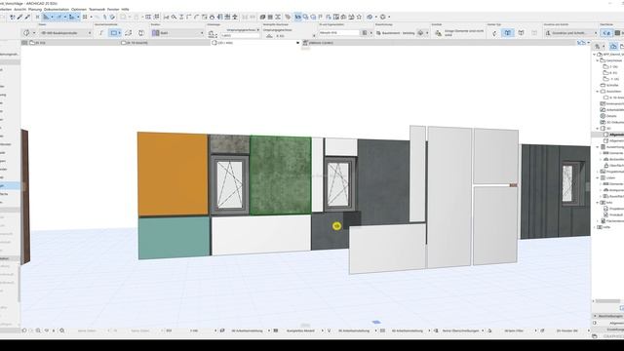The image size is (624, 351).
Task: Select highlighted Allgemeine 3D view in Navigator
Action: pyautogui.click(x=613, y=135)
